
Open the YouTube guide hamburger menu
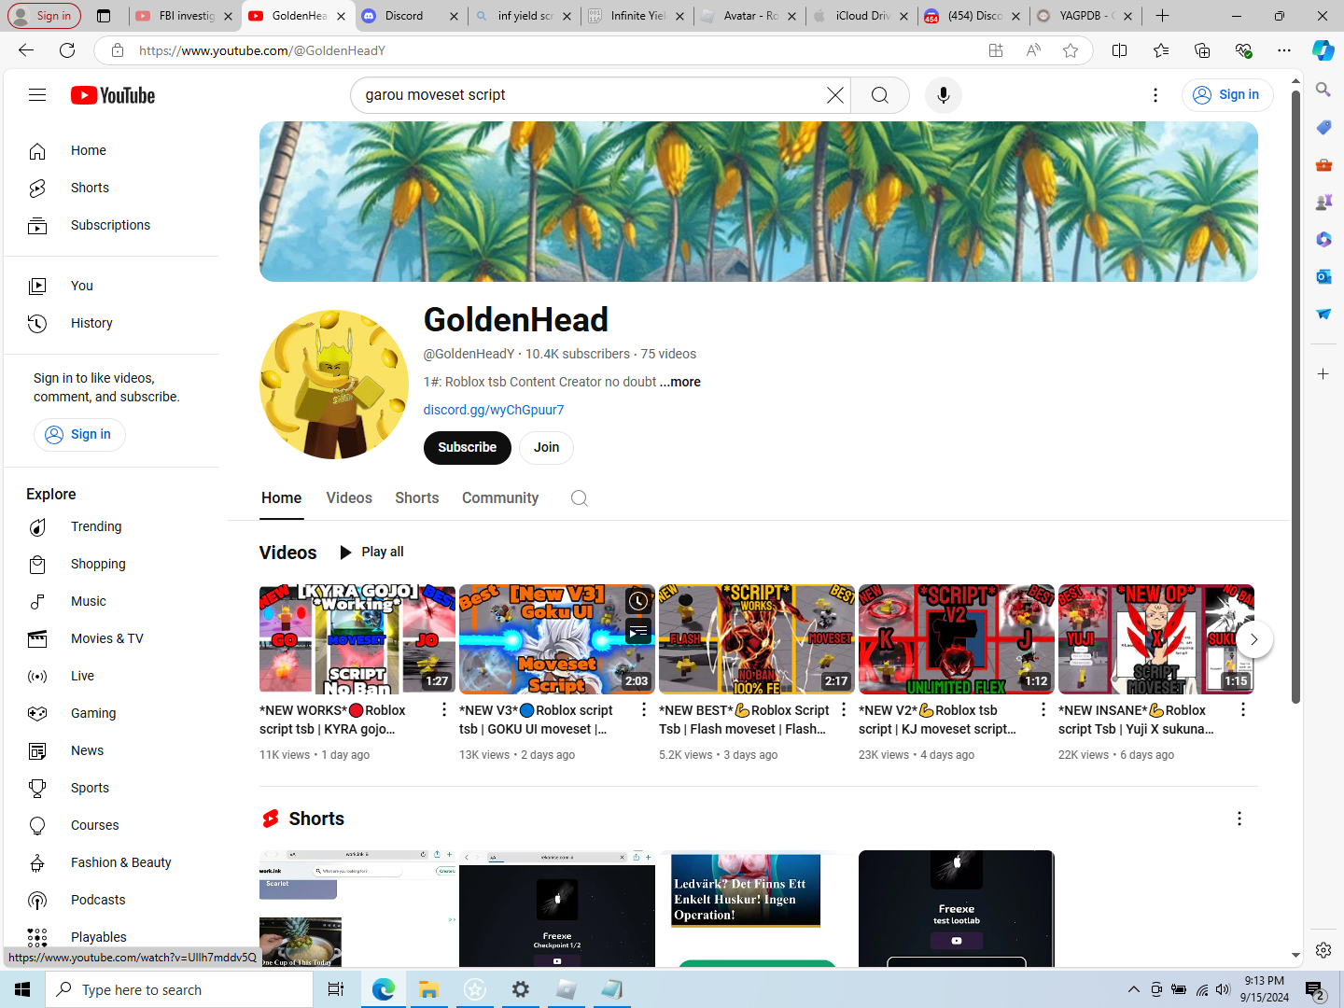[37, 94]
